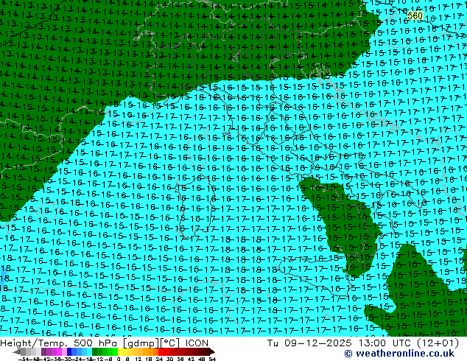The image size is (467, 361).
Task: Click the Tu 09-12-2025 13:00 UTC timestamp
Action: (340, 343)
